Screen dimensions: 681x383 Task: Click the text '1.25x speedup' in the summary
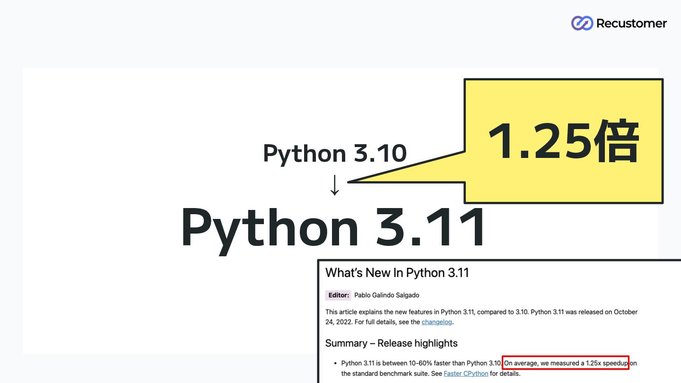pyautogui.click(x=607, y=363)
